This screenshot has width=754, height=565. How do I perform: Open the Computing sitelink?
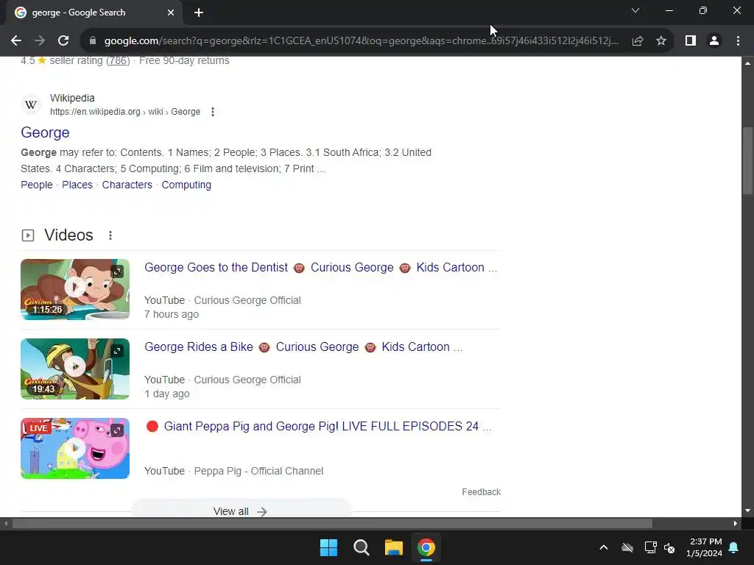click(186, 185)
